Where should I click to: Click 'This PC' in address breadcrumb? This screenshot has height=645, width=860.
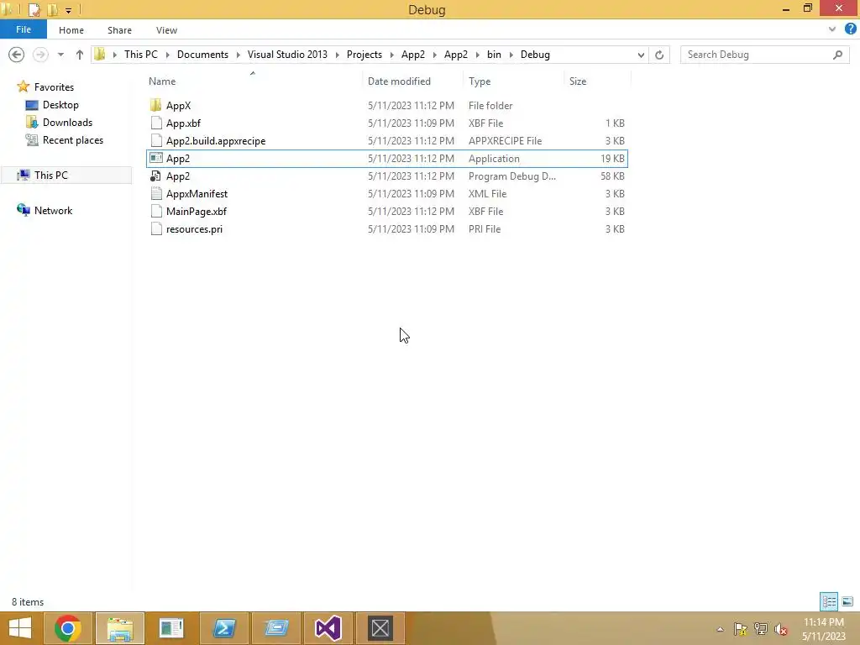point(141,55)
